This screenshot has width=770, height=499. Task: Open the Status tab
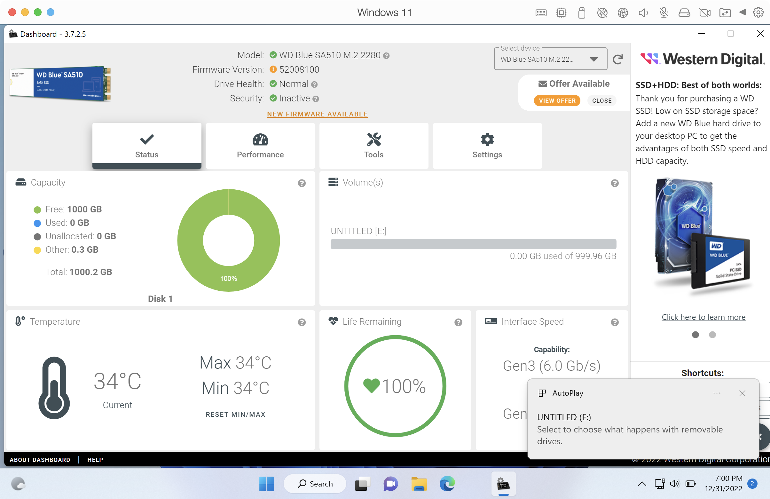(146, 146)
